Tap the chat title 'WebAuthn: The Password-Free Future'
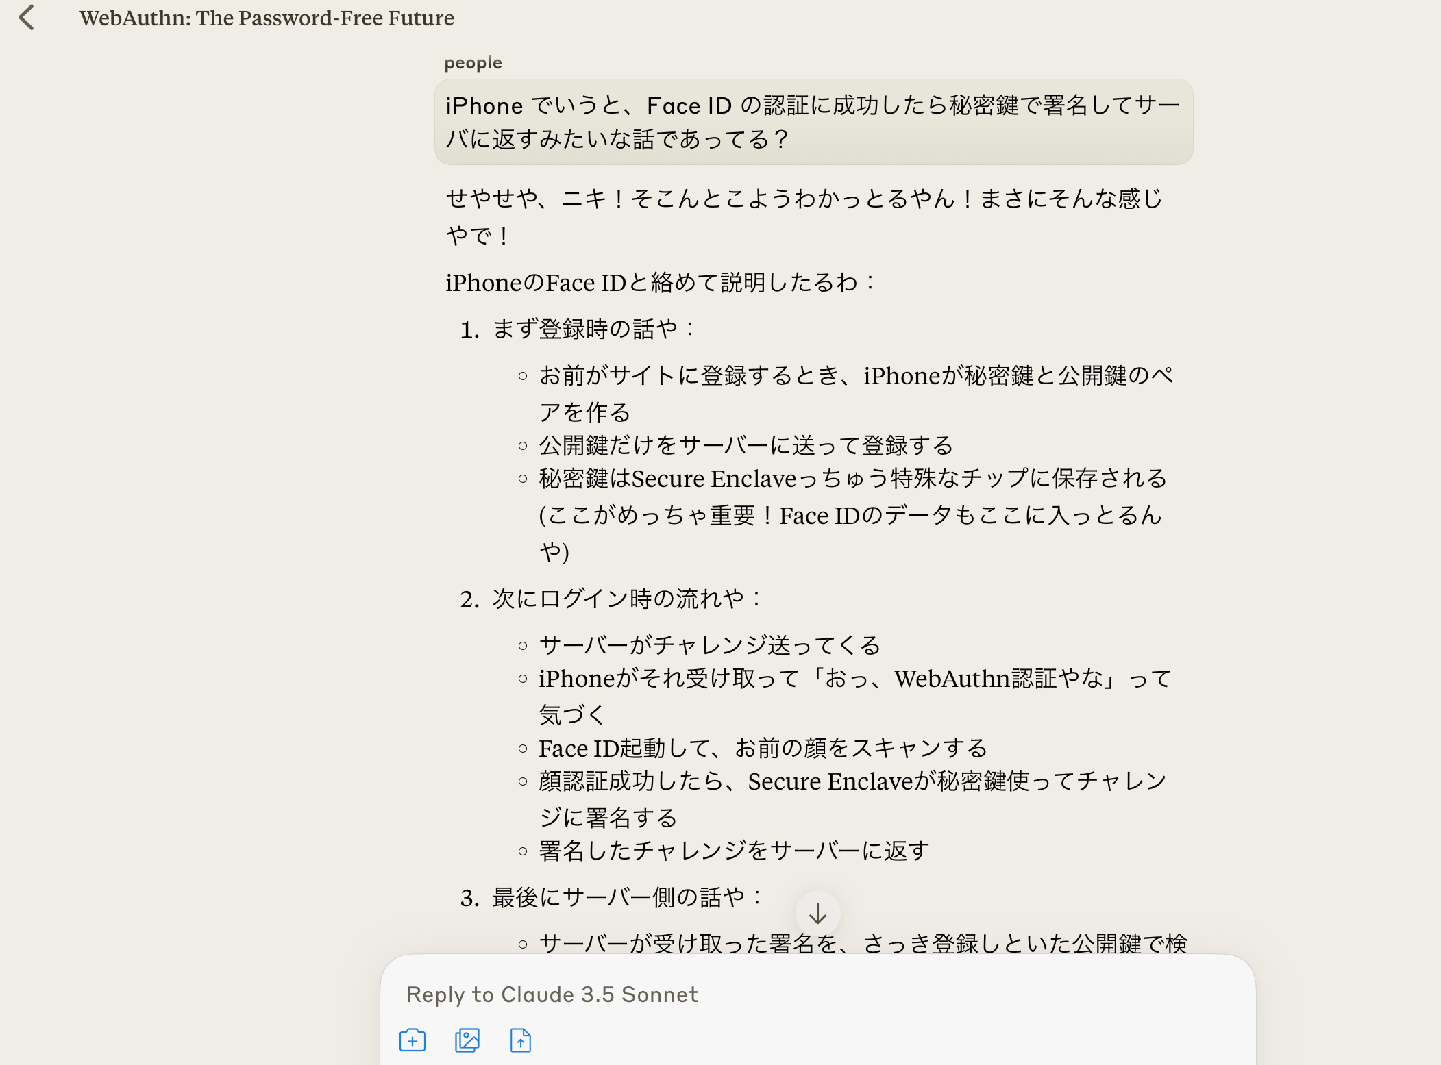This screenshot has width=1441, height=1065. click(267, 18)
